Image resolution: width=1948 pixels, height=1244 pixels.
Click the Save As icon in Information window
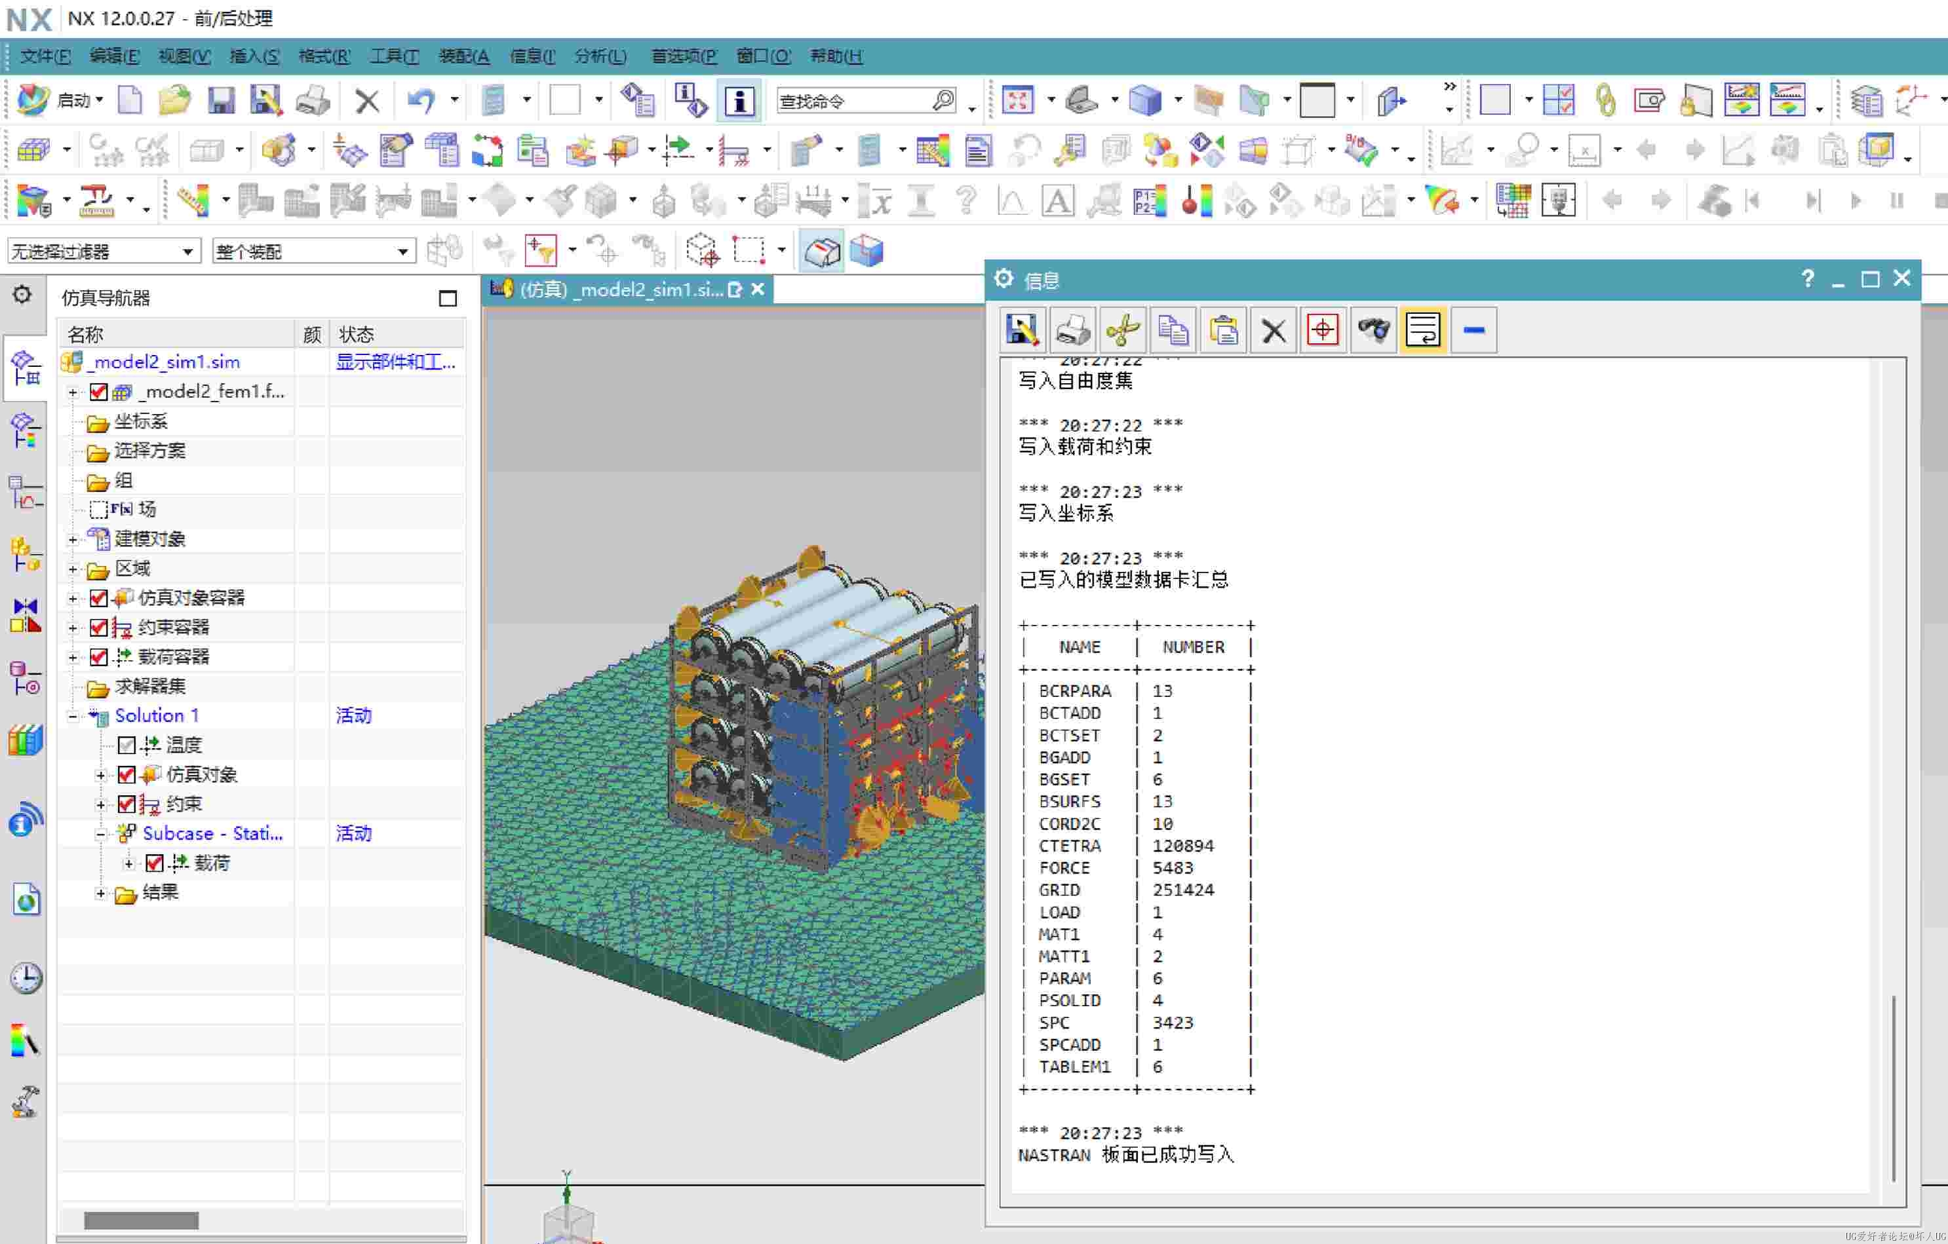click(x=1023, y=330)
